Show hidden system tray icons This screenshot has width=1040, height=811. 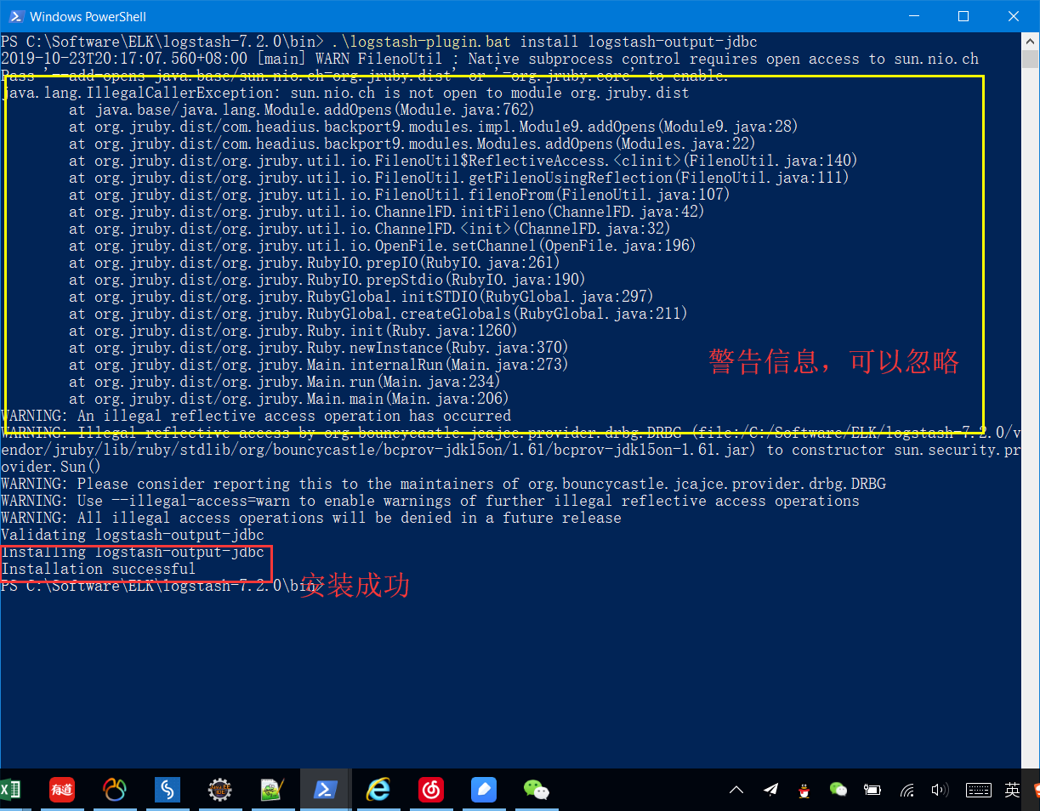(x=736, y=790)
